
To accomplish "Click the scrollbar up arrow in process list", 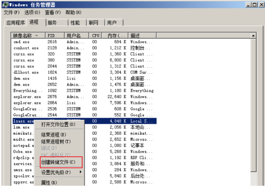I will [x=254, y=36].
